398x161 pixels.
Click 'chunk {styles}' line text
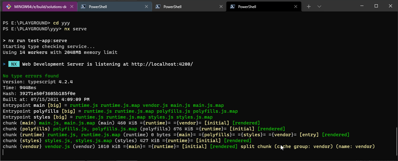click(127, 141)
